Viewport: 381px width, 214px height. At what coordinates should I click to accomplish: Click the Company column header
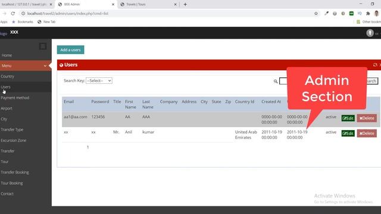(168, 102)
